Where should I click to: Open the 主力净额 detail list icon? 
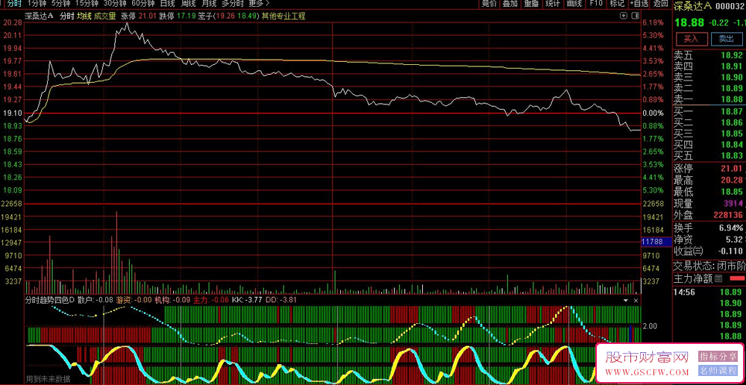click(x=718, y=278)
